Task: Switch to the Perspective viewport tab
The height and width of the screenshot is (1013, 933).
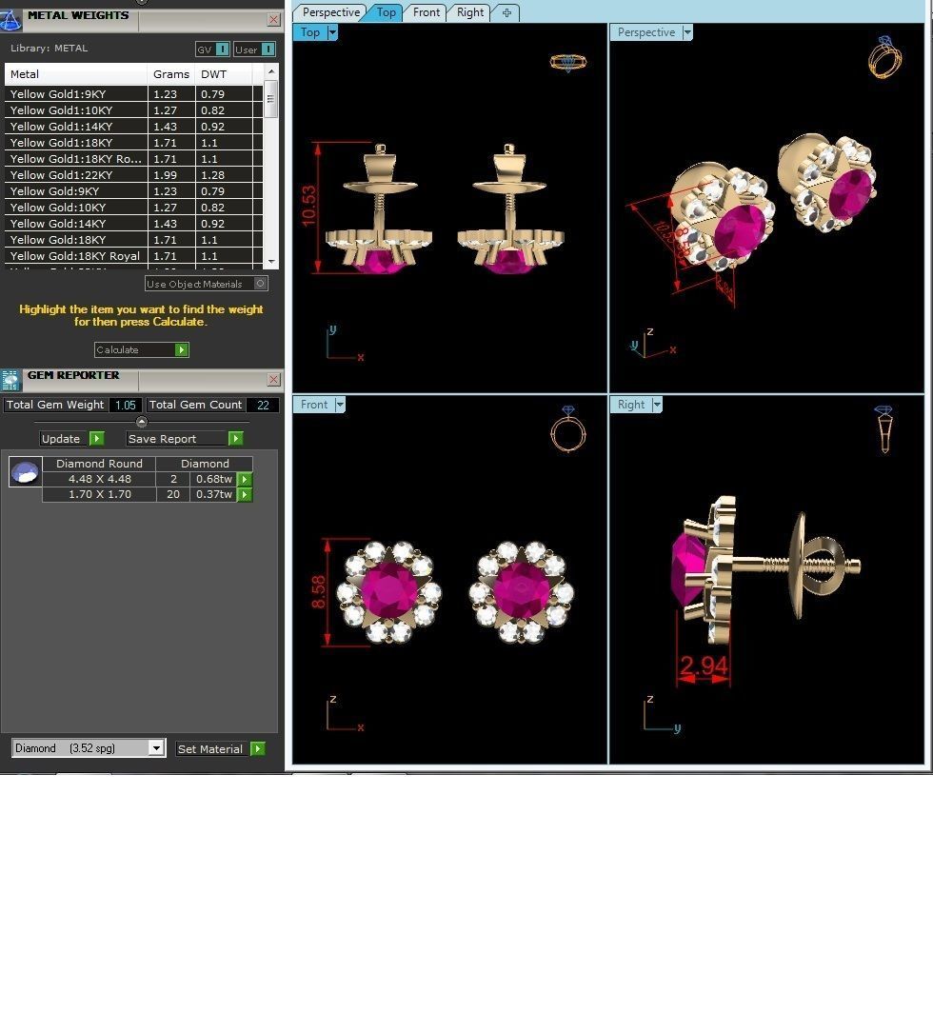Action: [330, 12]
